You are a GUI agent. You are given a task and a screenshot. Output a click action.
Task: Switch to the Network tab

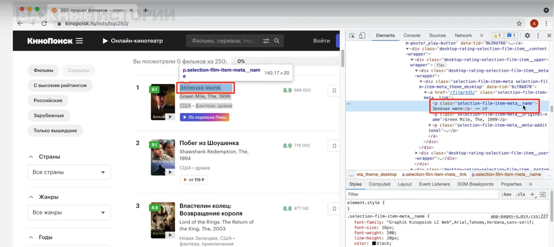click(464, 35)
